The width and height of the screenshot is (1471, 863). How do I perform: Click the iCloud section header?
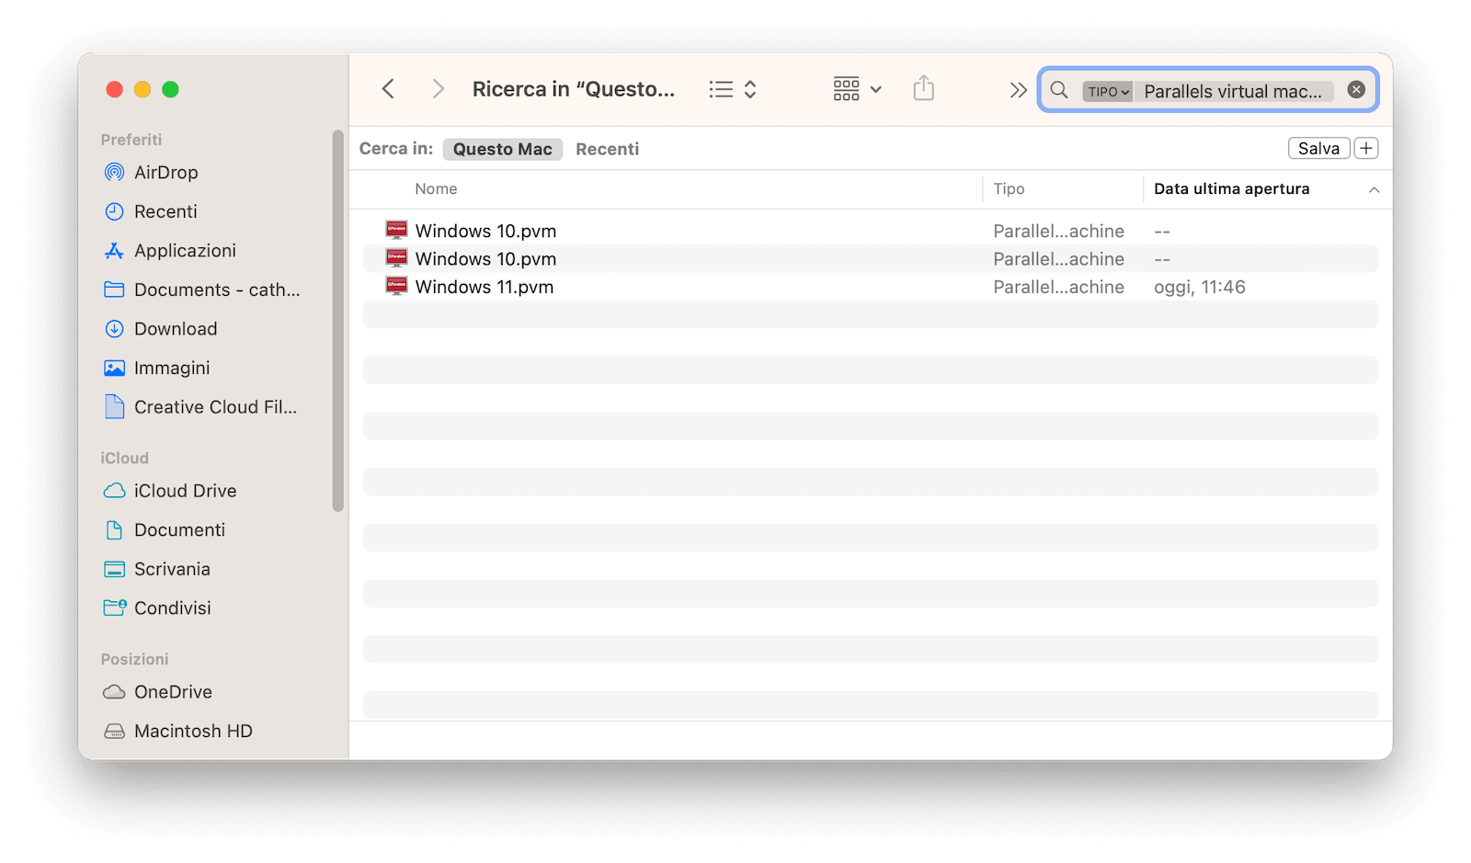(124, 458)
